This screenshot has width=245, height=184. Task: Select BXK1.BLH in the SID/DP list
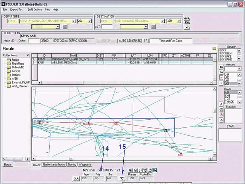coord(226,53)
